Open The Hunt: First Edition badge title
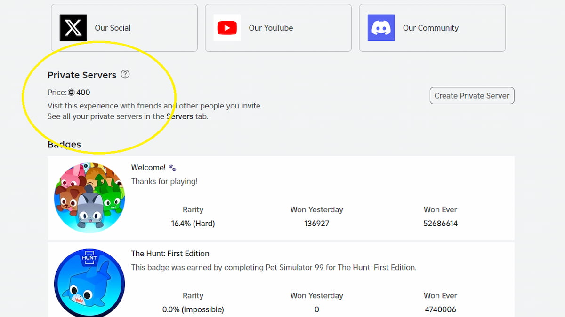Viewport: 565px width, 317px height. point(170,254)
